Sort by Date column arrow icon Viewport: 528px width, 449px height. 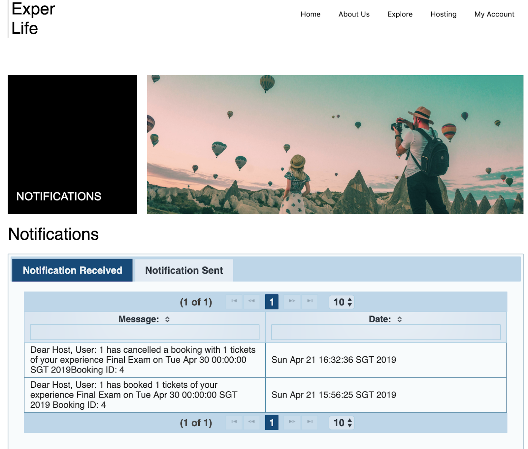click(x=399, y=319)
